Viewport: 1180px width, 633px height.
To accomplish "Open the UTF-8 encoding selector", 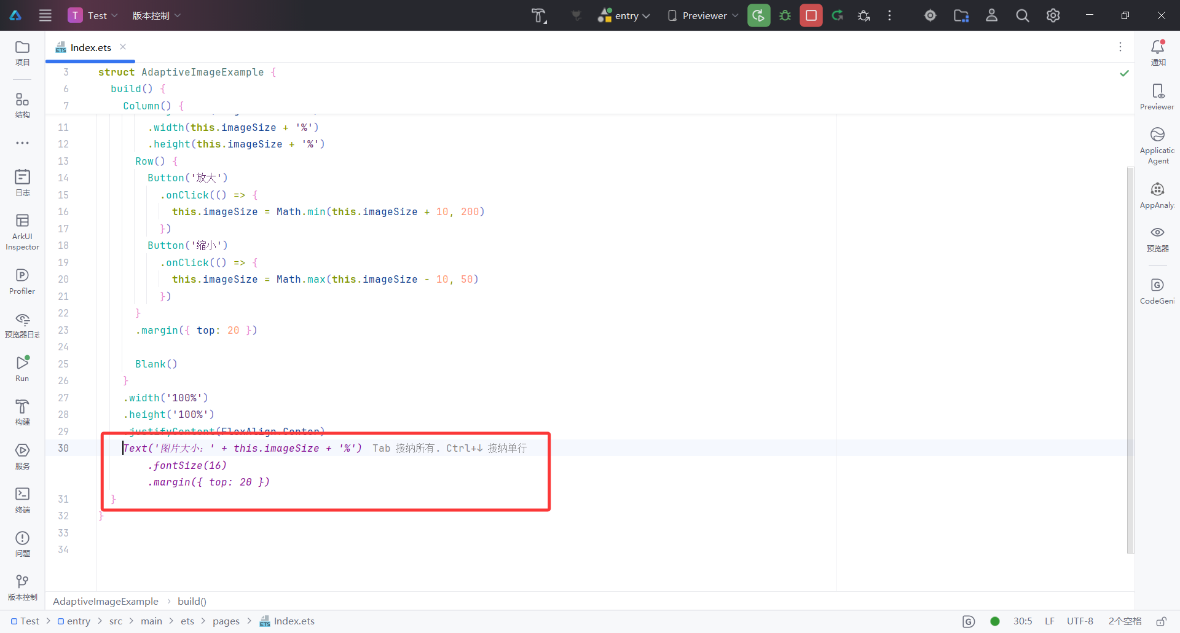I will pos(1080,621).
